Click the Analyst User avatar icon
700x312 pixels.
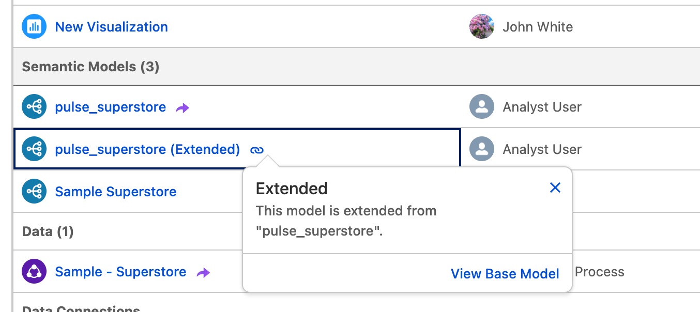pos(481,107)
